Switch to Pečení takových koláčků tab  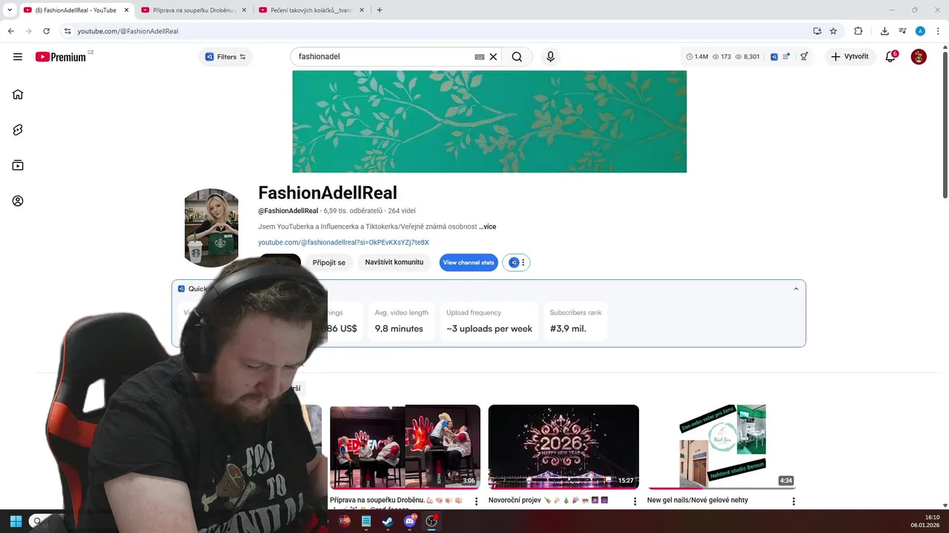pyautogui.click(x=310, y=10)
